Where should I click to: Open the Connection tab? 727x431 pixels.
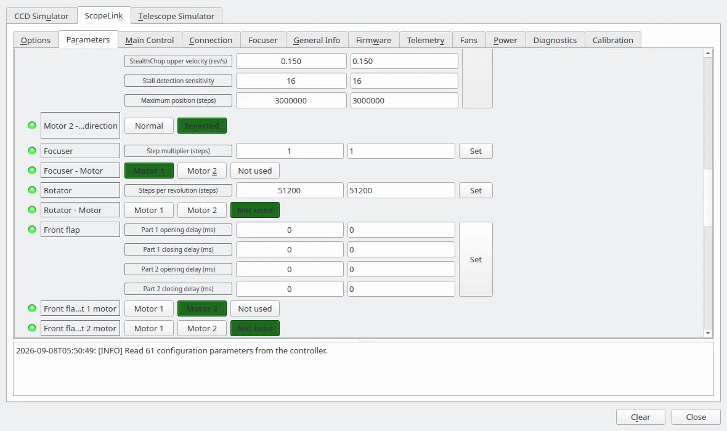[211, 40]
